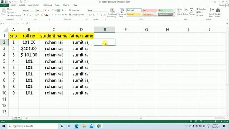Apply accounting dollar format

coord(89,15)
